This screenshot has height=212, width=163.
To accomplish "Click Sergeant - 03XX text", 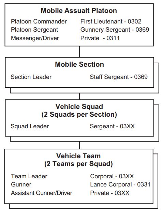I will tap(112, 126).
